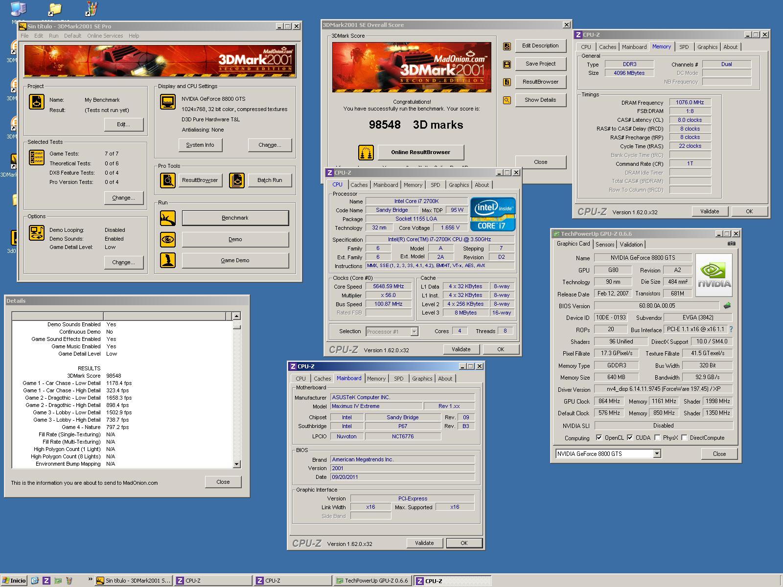The height and width of the screenshot is (587, 783).
Task: Click the DRAM Frequency 1076.0 MHz field
Action: [x=690, y=102]
